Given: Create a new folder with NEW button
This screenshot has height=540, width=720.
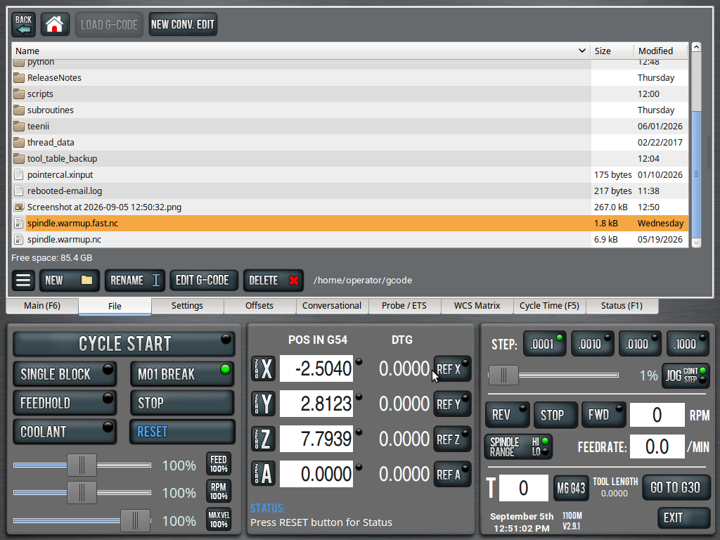Looking at the screenshot, I should (x=70, y=280).
